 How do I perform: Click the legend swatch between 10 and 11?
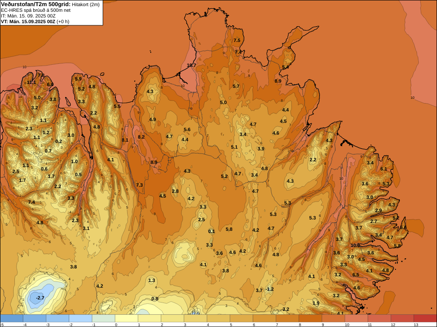pyautogui.click(x=356, y=318)
